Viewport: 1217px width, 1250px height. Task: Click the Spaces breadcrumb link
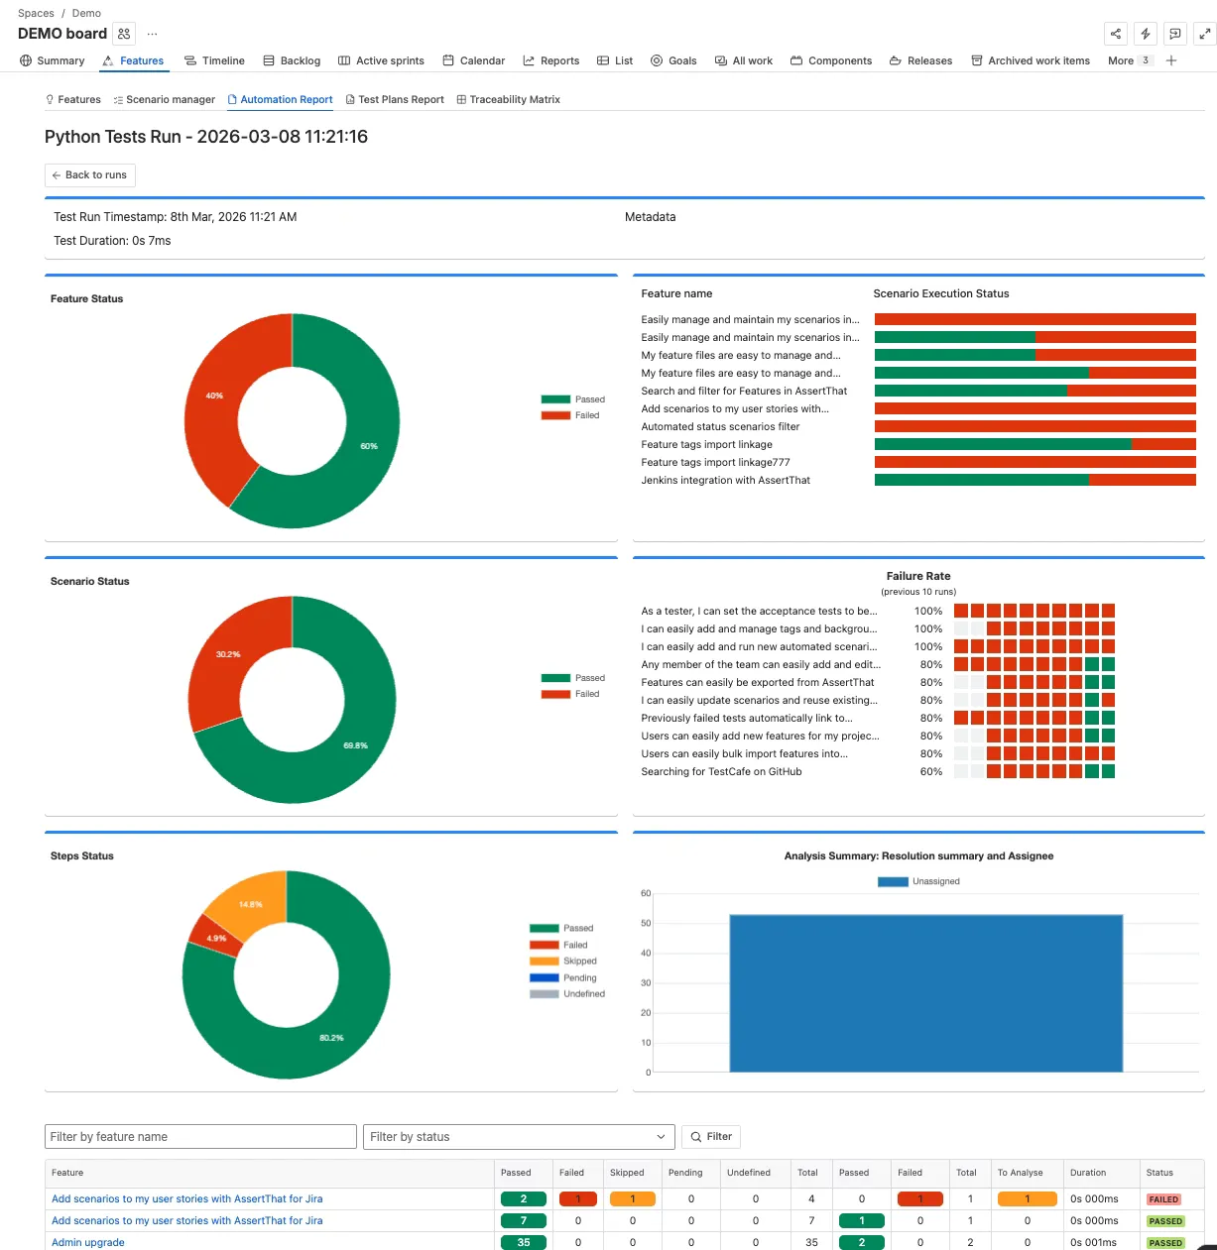point(36,13)
